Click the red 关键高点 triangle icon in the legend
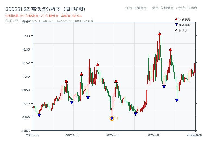The width and height of the screenshot is (217, 163). click(x=176, y=19)
